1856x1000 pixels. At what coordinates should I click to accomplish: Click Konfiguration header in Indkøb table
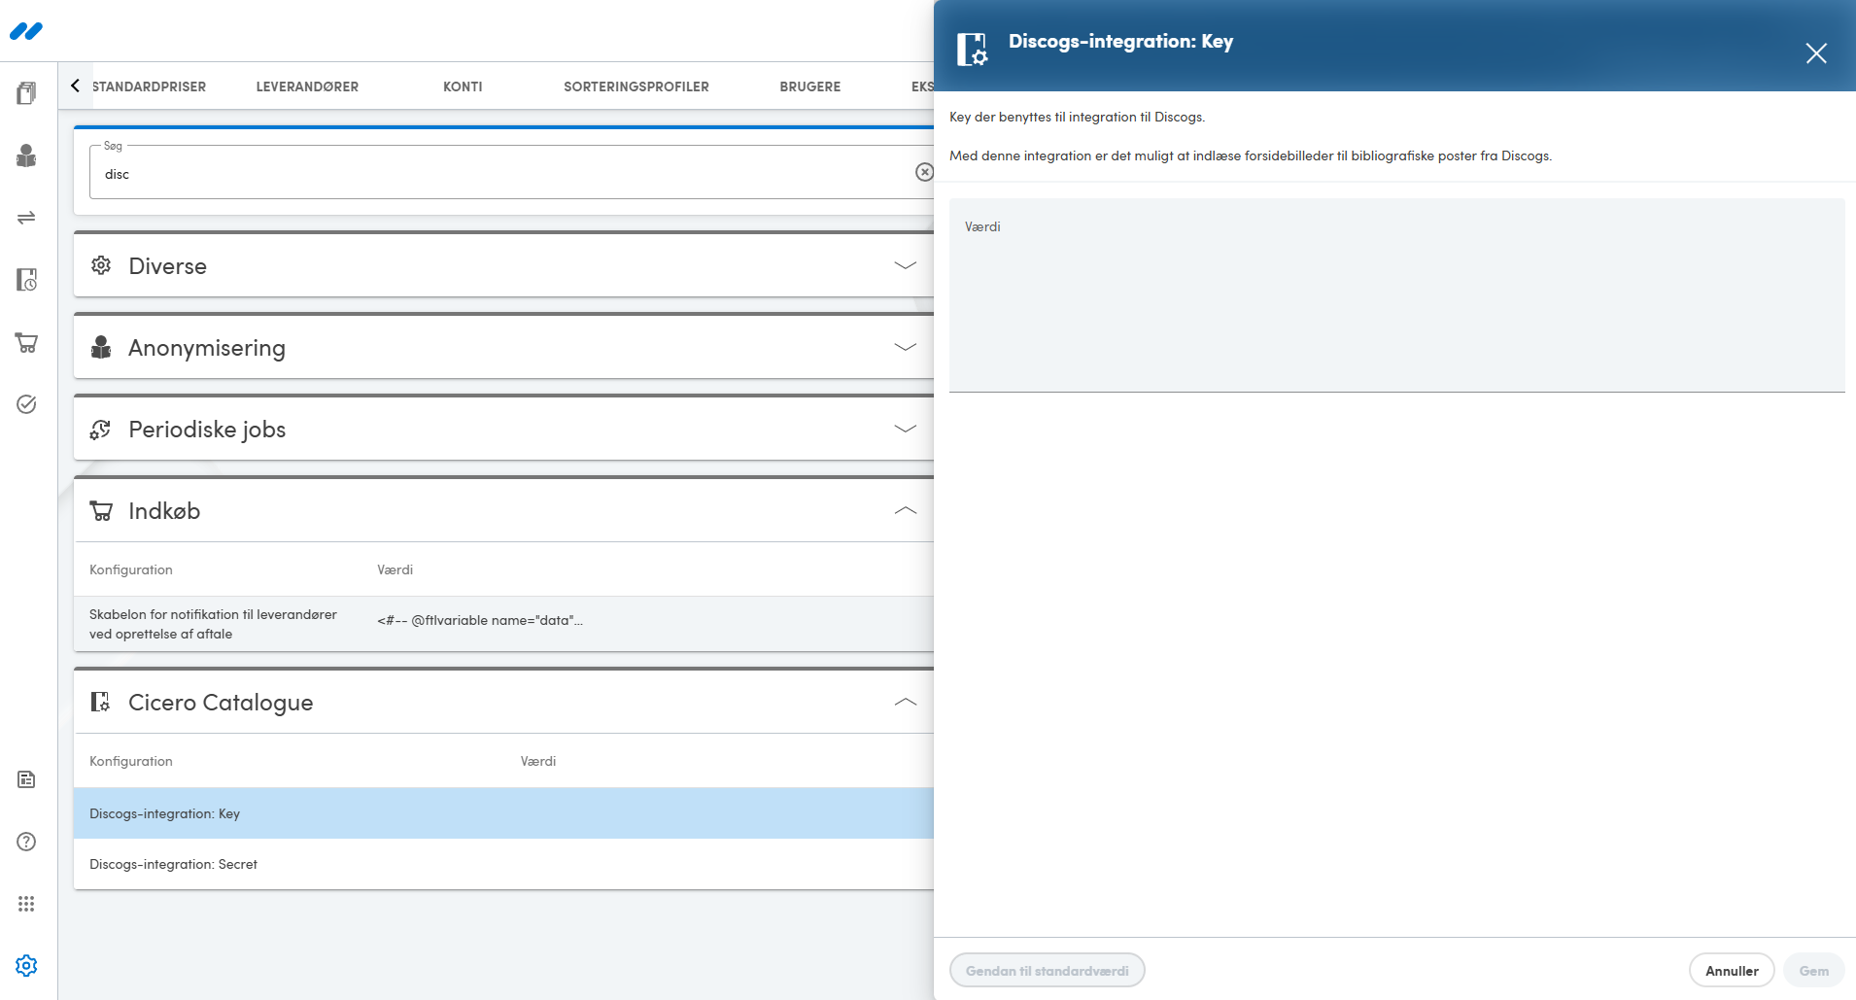[131, 569]
